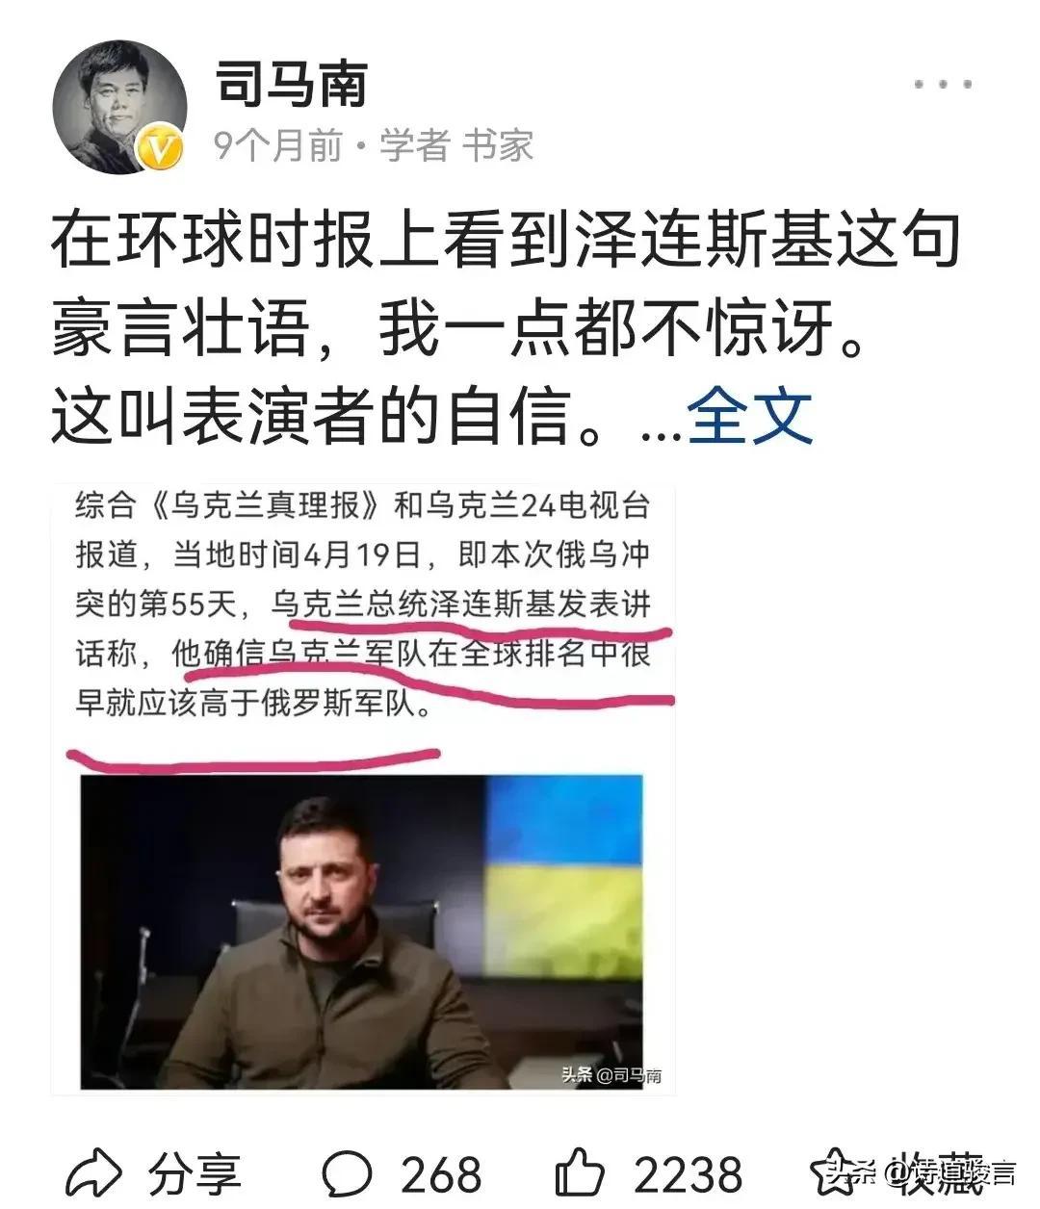
Task: Open the attached news screenshot image
Action: (x=364, y=789)
